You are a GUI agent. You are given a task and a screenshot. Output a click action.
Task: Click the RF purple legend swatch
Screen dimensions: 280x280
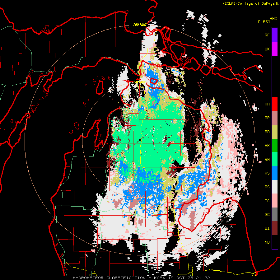coord(275,35)
